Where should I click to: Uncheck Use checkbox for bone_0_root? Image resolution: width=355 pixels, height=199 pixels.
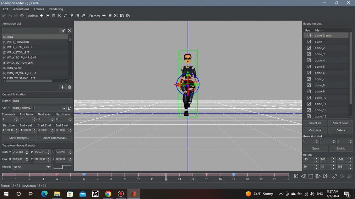(309, 35)
